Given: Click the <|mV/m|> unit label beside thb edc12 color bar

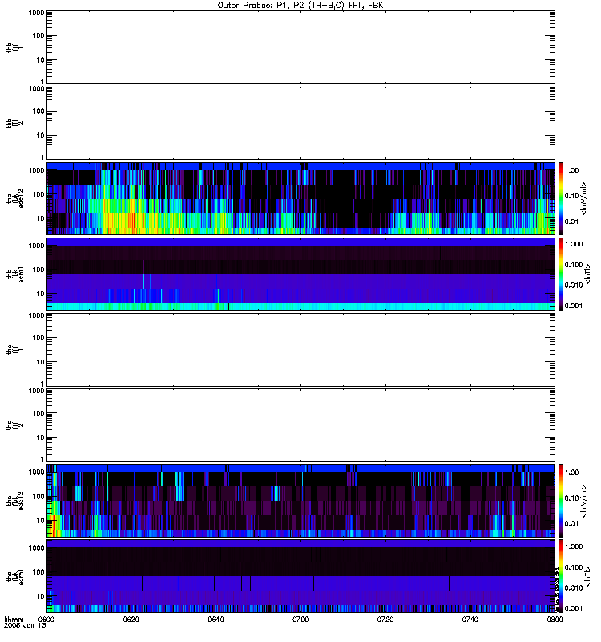Looking at the screenshot, I should click(x=583, y=198).
